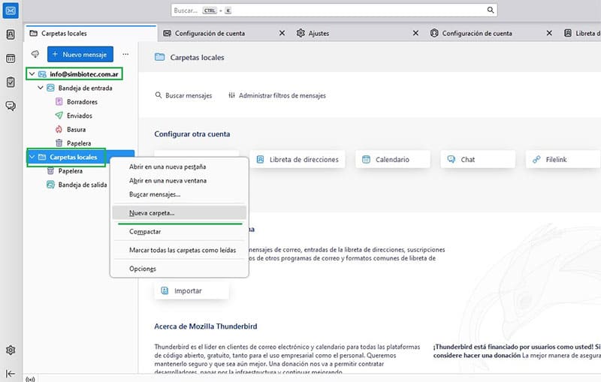
Task: Collapse Carpetas locales tree node
Action: (32, 157)
